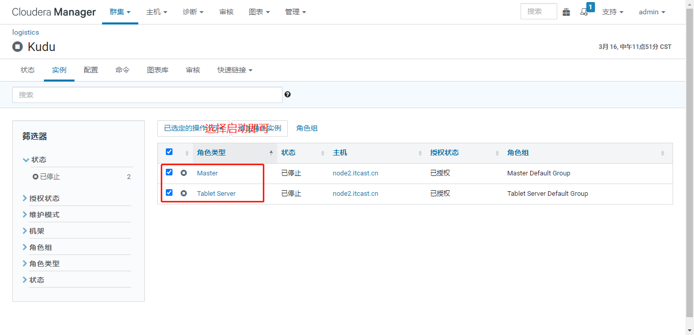Click the stopped status icon for Tablet Server row

[x=184, y=193]
